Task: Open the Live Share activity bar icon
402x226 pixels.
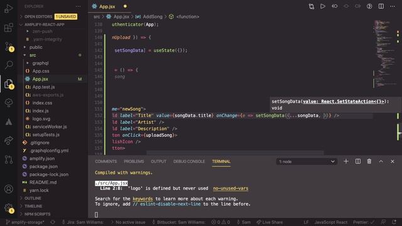Action: coord(9,140)
